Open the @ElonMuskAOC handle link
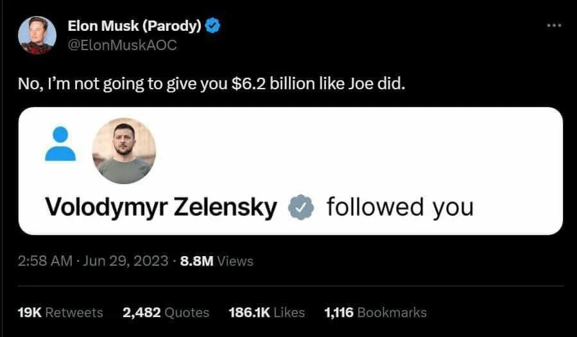Viewport: 577px width, 337px height. click(122, 45)
